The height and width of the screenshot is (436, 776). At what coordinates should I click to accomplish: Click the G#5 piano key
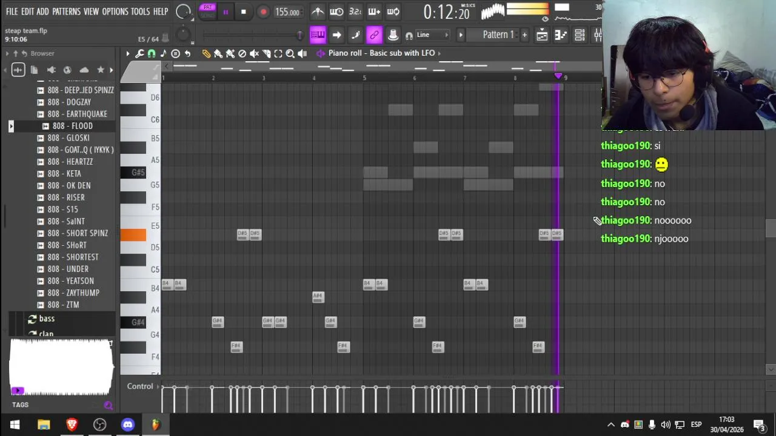(x=133, y=173)
